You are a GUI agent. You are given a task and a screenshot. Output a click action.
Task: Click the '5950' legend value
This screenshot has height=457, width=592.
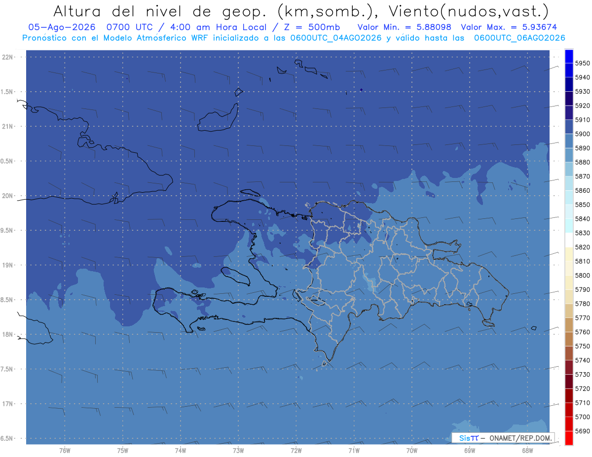click(583, 63)
